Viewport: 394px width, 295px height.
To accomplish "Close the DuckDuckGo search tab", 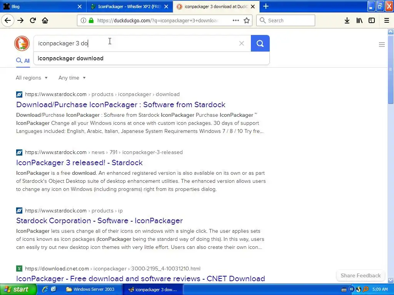I will 253,7.
